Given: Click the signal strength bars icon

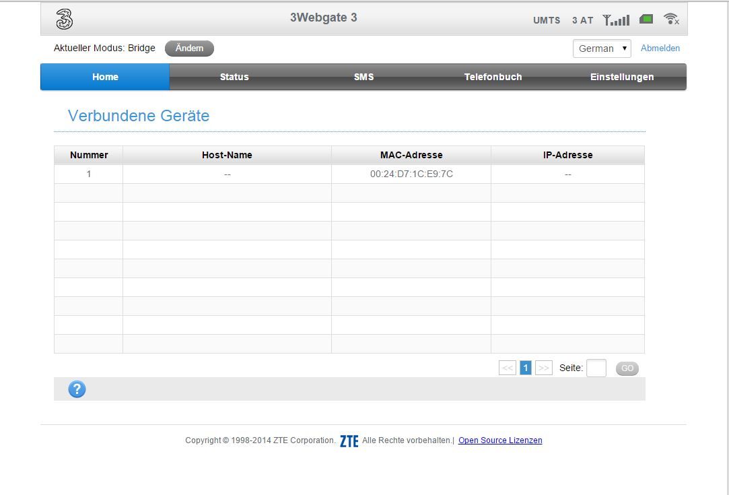Looking at the screenshot, I should [x=616, y=20].
